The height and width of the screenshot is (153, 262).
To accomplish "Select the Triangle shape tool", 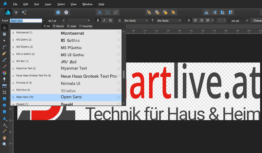I will point(5,118).
